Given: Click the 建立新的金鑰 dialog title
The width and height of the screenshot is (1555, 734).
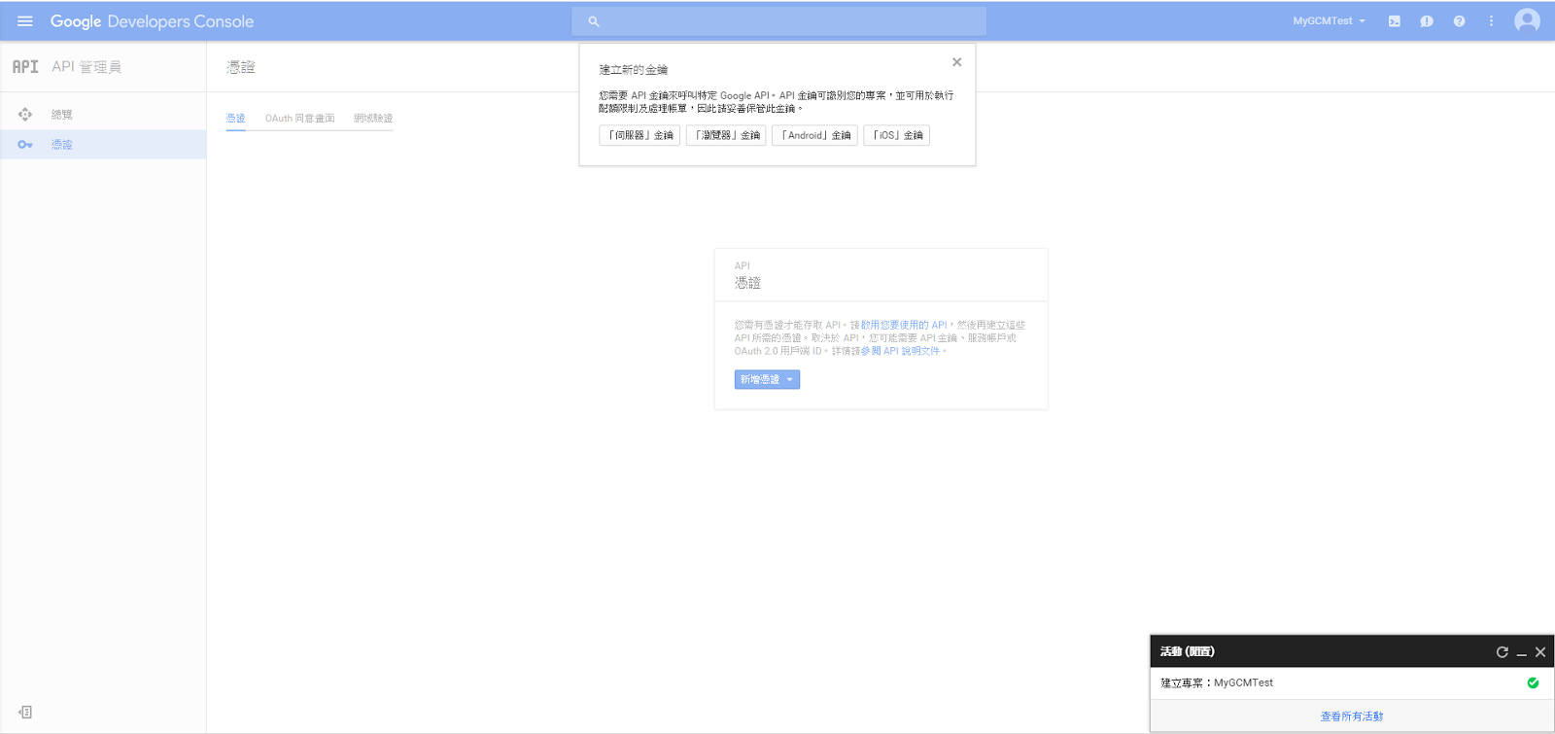Looking at the screenshot, I should click(634, 70).
